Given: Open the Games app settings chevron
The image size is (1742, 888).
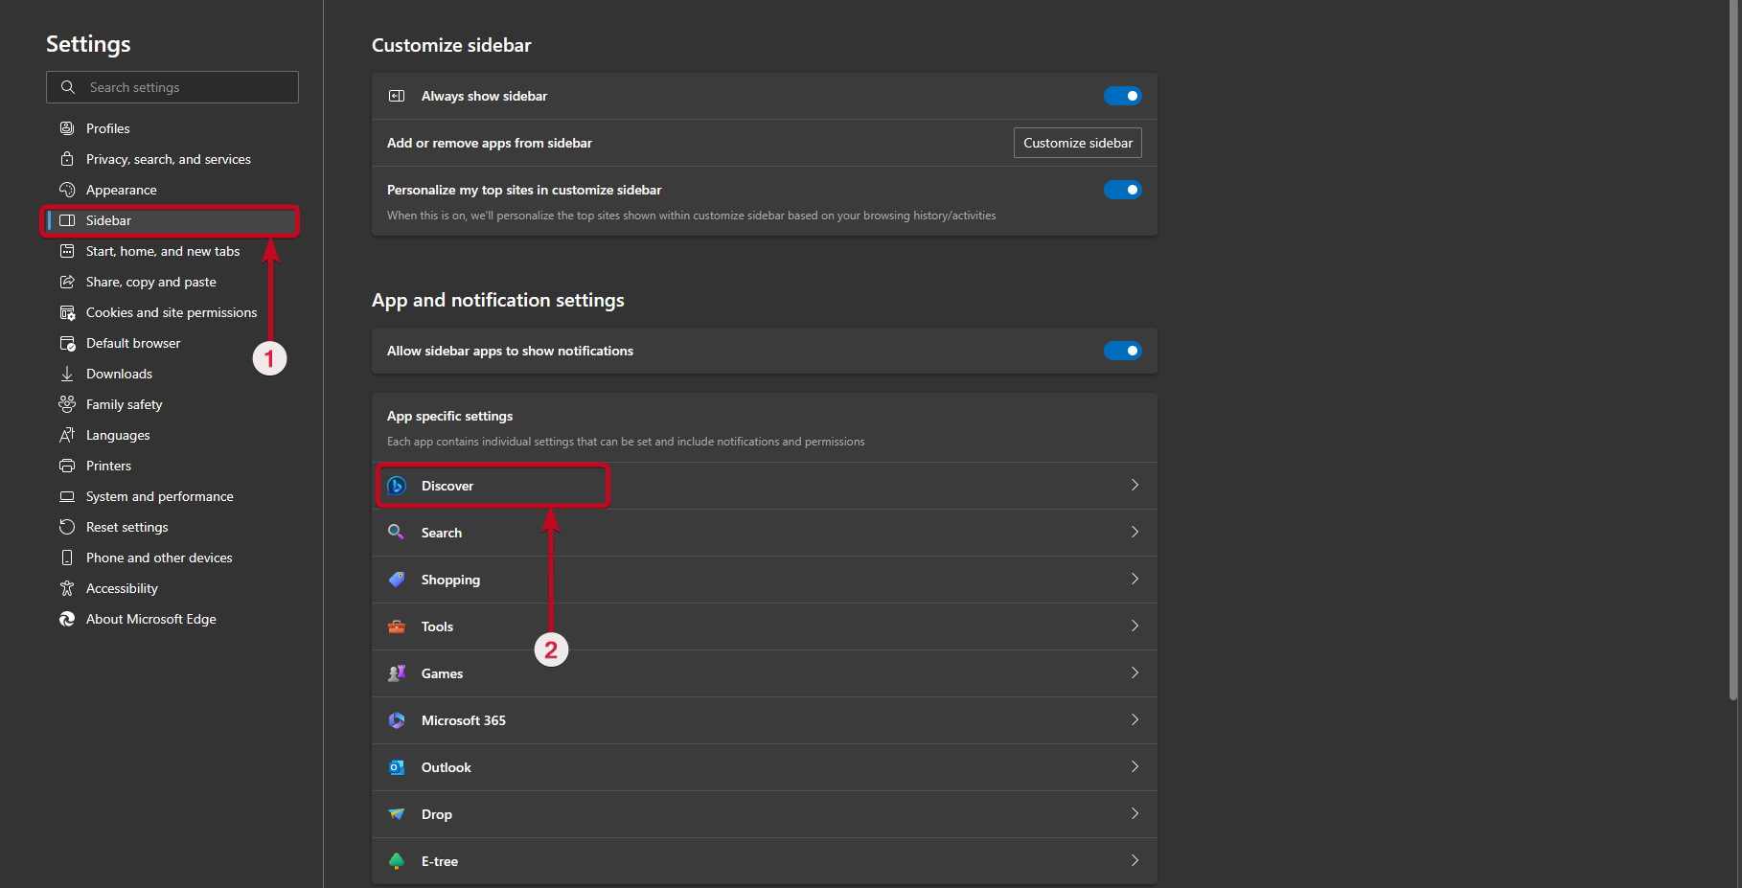Looking at the screenshot, I should (1135, 672).
